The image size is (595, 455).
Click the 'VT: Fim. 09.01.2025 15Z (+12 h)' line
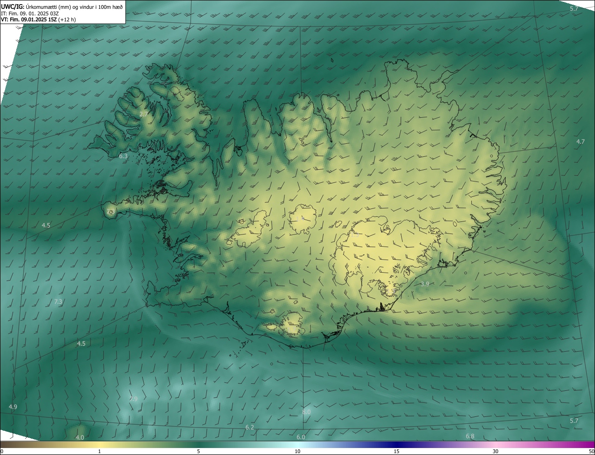pos(39,20)
